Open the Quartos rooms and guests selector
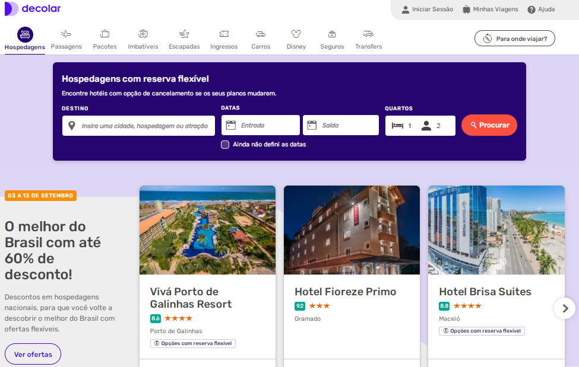579x367 pixels. click(x=420, y=126)
